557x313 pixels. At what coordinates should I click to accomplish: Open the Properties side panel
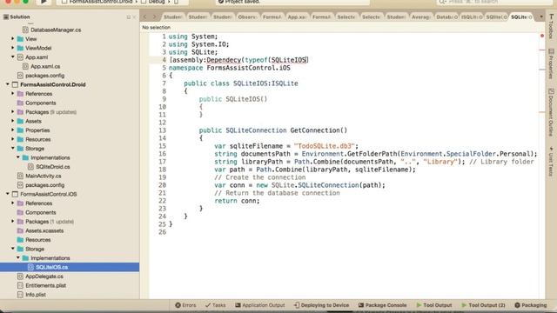(551, 63)
